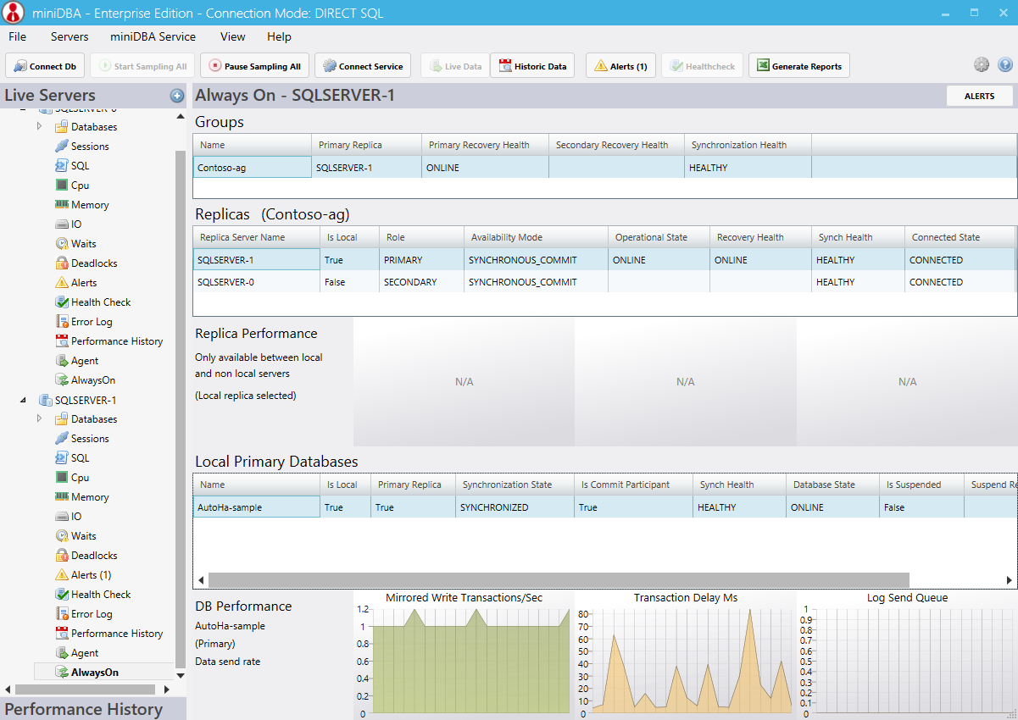Open Deadlocks under SQLSERVER-1

[86, 556]
